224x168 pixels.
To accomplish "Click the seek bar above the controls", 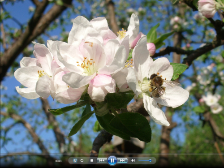I will pyautogui.click(x=112, y=154).
